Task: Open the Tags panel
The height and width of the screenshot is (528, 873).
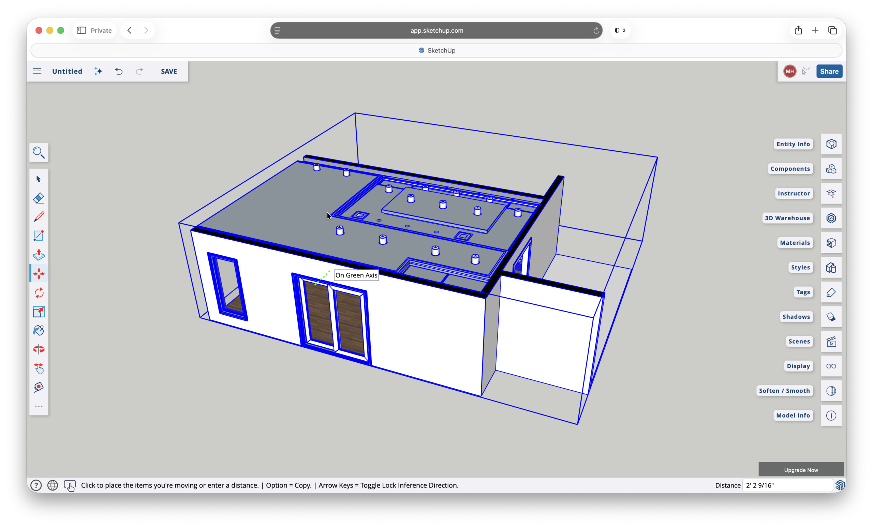Action: (831, 292)
